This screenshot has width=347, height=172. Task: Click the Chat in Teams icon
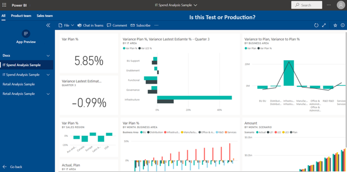pyautogui.click(x=80, y=25)
